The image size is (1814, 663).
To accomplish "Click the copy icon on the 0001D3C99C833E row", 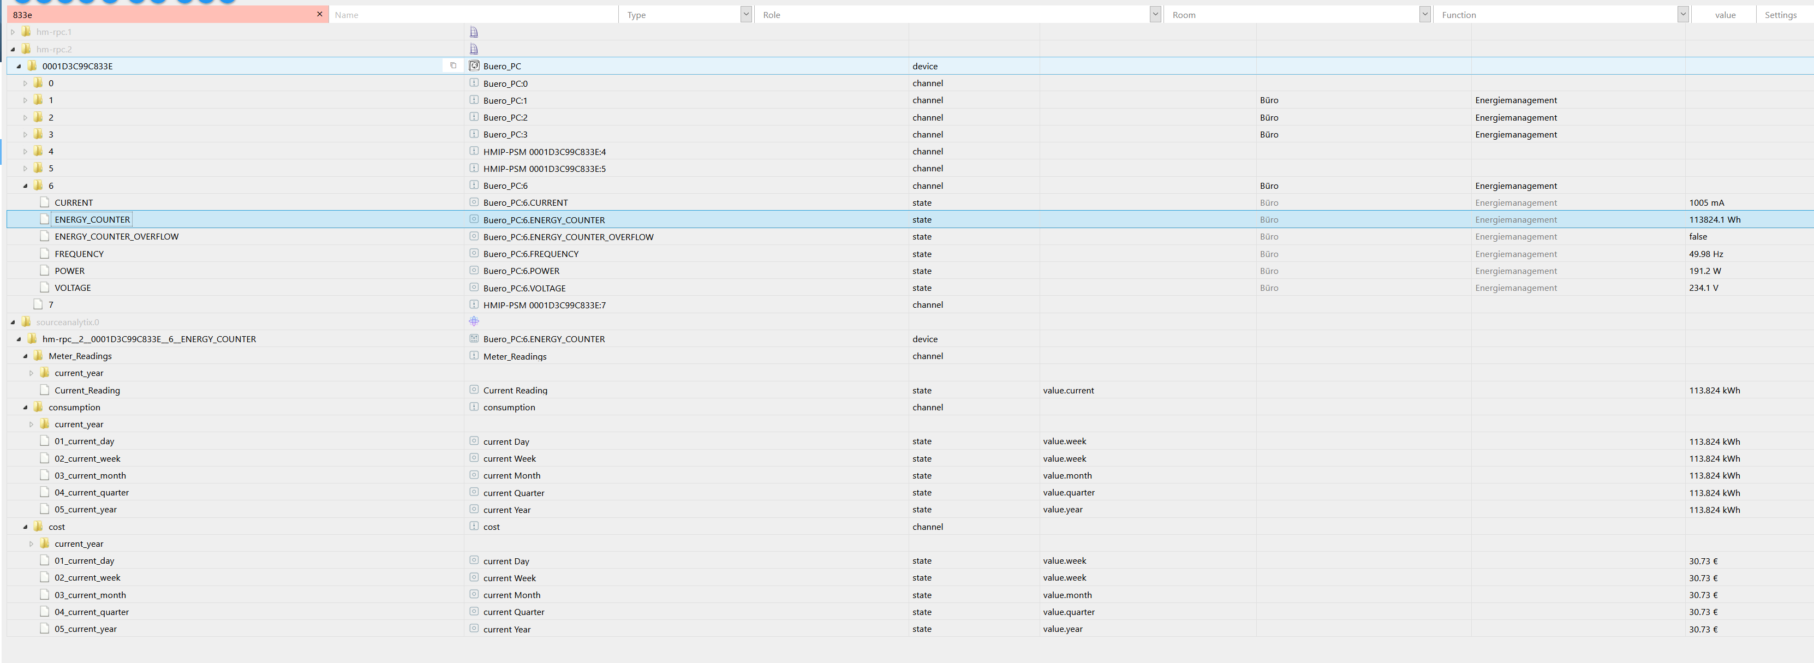I will click(453, 65).
